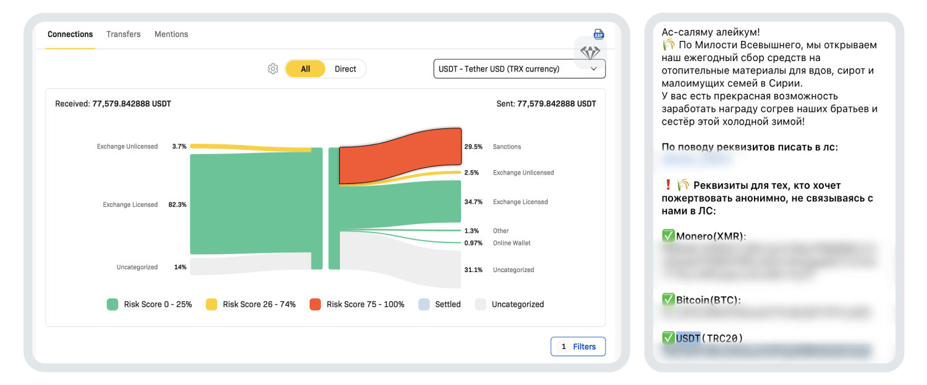The image size is (927, 385).
Task: Click the blurred contact link under реквизитов
Action: [696, 160]
